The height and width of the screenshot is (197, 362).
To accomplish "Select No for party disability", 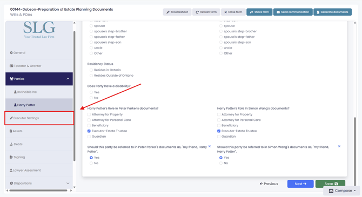I will 91,98.
